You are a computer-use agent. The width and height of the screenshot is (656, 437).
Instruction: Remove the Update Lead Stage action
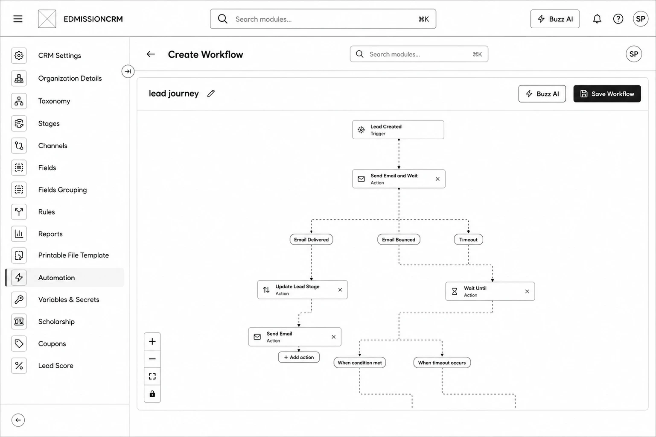[340, 290]
